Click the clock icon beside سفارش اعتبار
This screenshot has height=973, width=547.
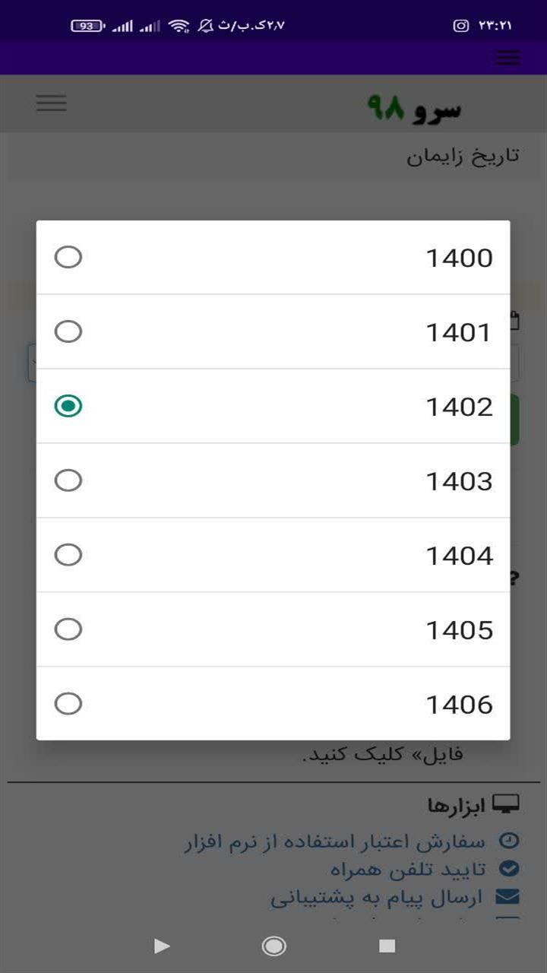(x=508, y=841)
